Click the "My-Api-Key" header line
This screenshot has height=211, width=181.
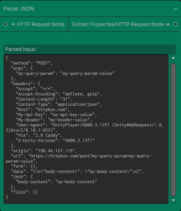pyautogui.click(x=56, y=115)
